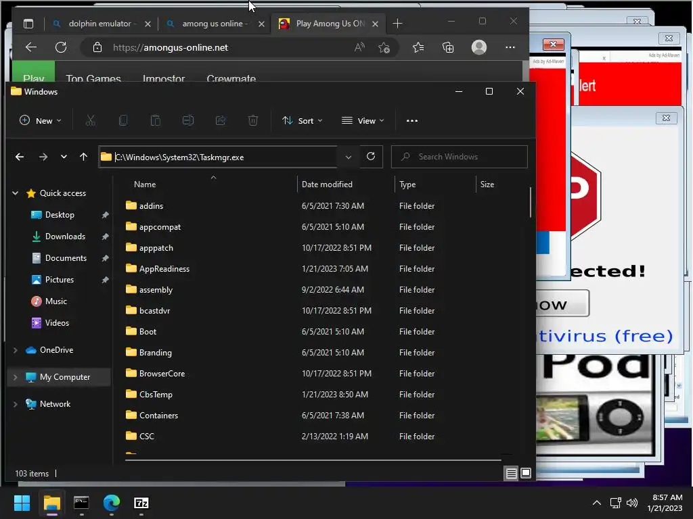
Task: Click the Paste icon in Explorer toolbar
Action: pos(156,120)
